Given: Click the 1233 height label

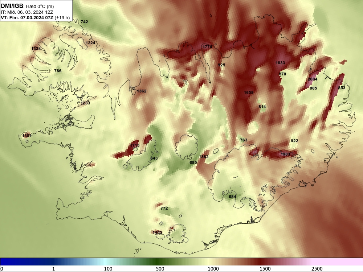Looking at the screenshot, I should click(85, 103).
